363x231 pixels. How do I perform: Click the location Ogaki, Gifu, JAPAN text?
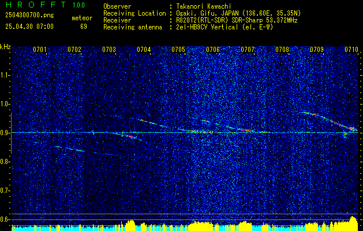238,13
